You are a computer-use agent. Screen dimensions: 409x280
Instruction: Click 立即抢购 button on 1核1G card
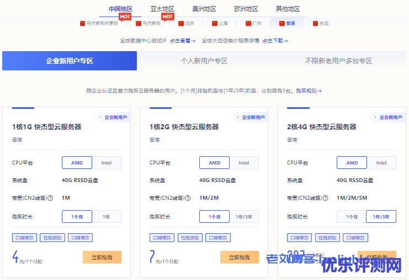tap(102, 257)
